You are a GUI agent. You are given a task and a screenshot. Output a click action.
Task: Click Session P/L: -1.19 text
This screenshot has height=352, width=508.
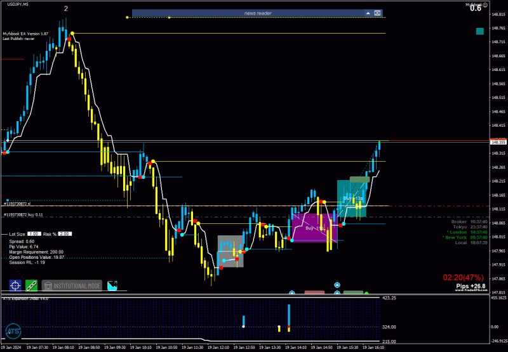click(27, 263)
